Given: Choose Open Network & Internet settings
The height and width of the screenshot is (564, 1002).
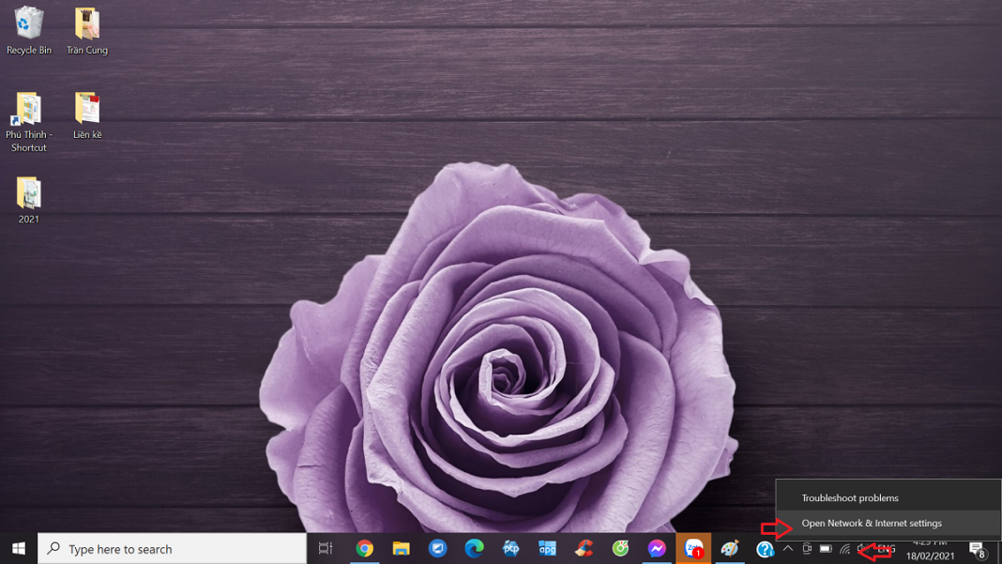Looking at the screenshot, I should point(871,523).
